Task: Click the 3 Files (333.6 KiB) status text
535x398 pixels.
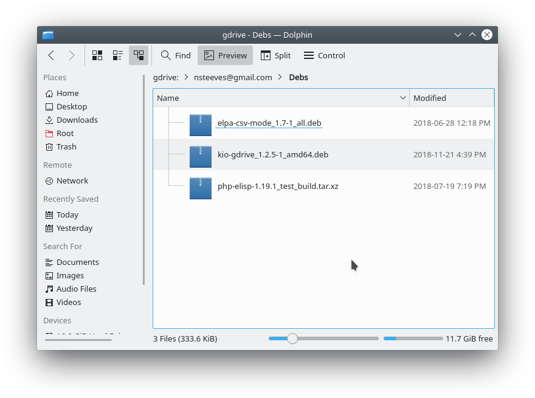Action: tap(185, 338)
